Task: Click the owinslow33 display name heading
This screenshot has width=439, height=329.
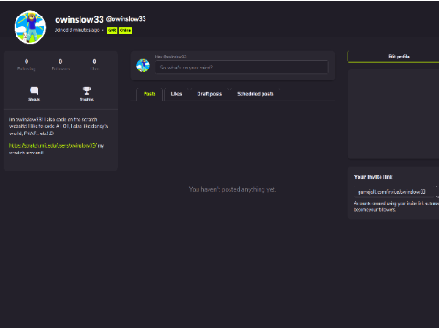Action: tap(80, 19)
